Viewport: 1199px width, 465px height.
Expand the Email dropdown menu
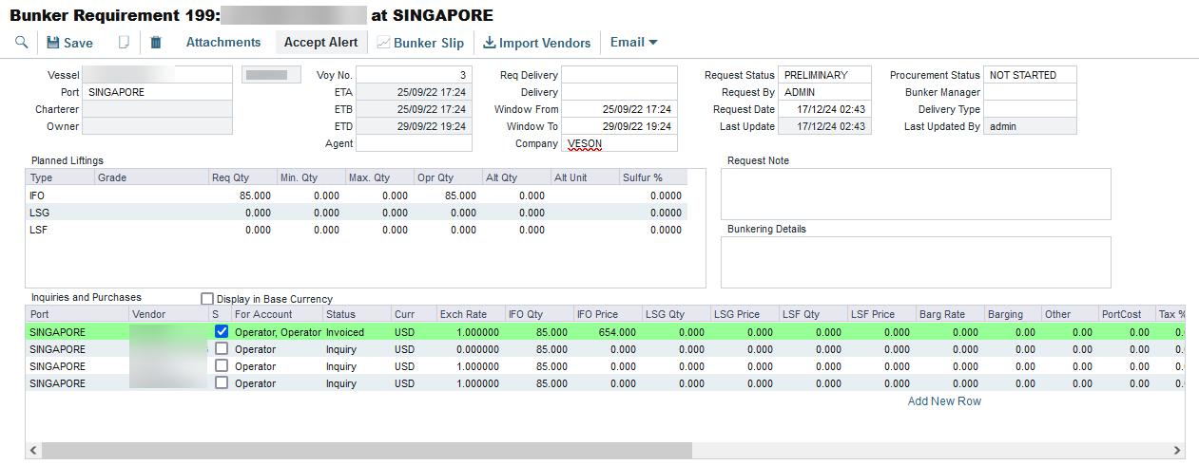tap(633, 43)
